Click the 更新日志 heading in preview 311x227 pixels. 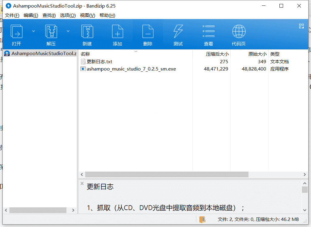pos(100,187)
